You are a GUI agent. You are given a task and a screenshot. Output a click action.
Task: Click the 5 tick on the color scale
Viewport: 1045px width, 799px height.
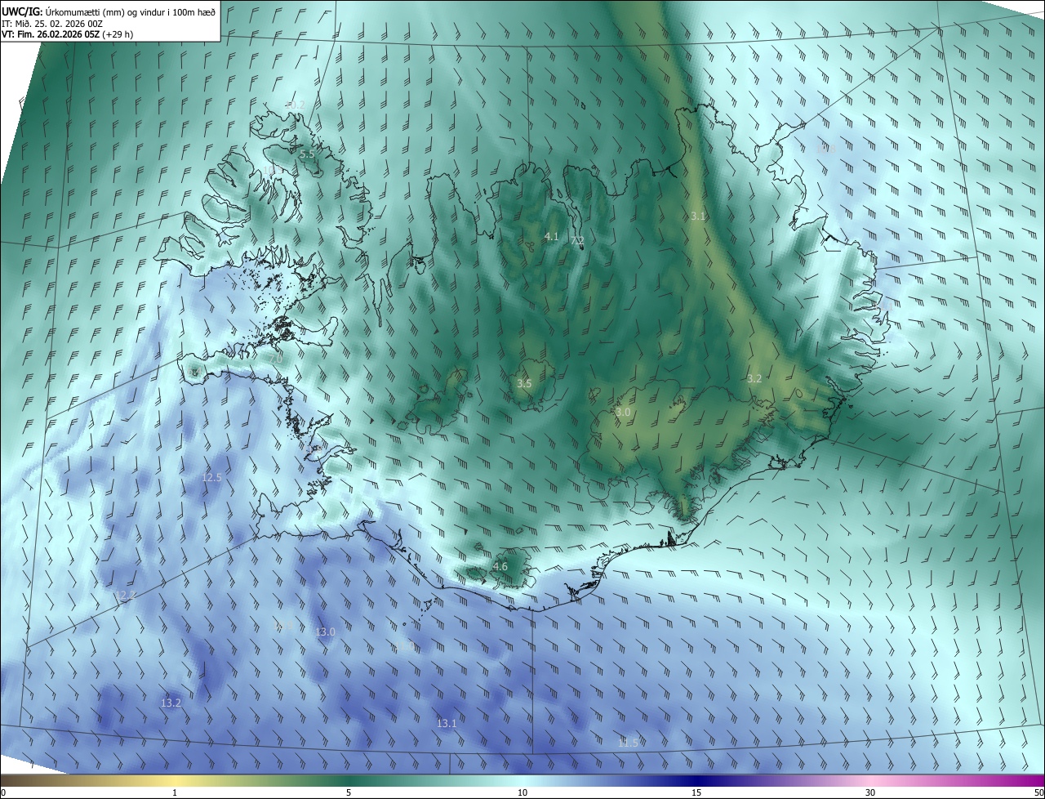click(349, 792)
